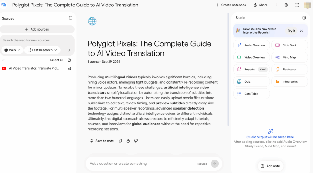Open Reports in the Studio panel

[x=251, y=70]
